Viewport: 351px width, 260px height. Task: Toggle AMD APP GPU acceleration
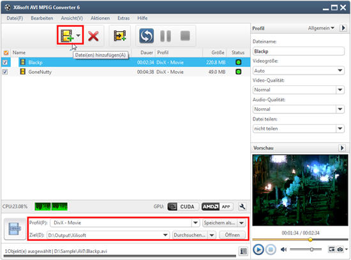[x=217, y=206]
